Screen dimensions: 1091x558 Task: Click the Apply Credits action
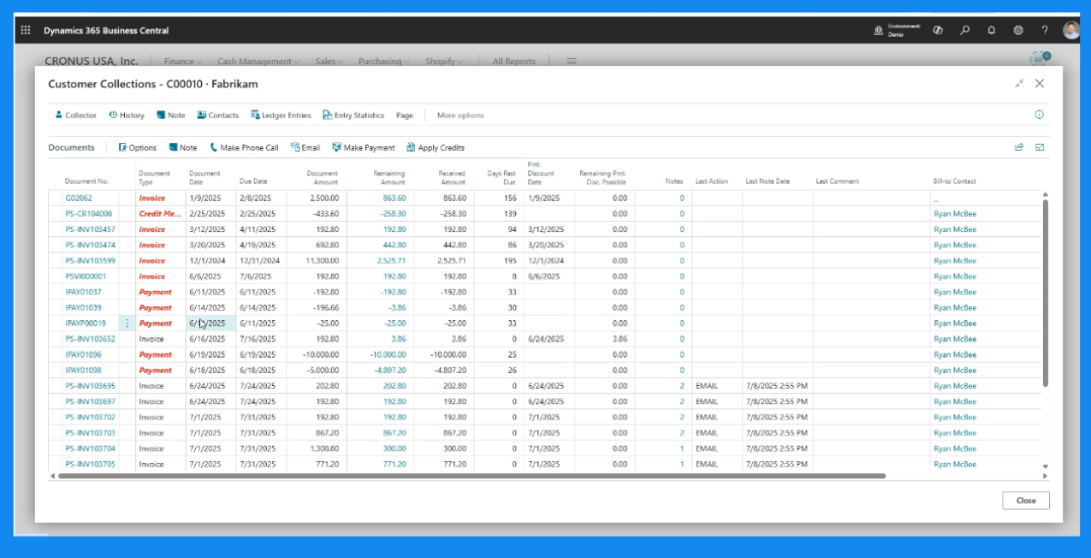pos(436,148)
